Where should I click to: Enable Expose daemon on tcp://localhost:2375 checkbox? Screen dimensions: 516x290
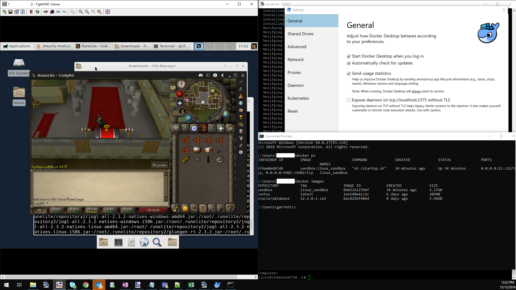349,100
